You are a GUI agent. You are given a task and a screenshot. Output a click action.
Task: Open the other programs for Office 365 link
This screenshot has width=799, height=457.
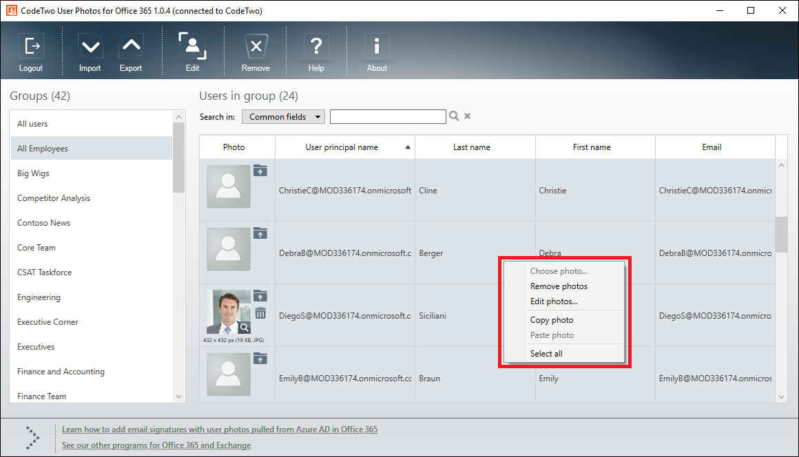click(156, 445)
